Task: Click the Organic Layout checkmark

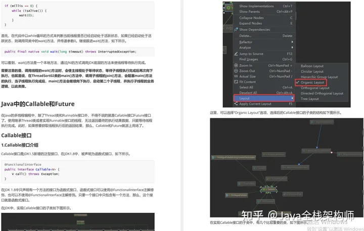Action: (x=298, y=82)
